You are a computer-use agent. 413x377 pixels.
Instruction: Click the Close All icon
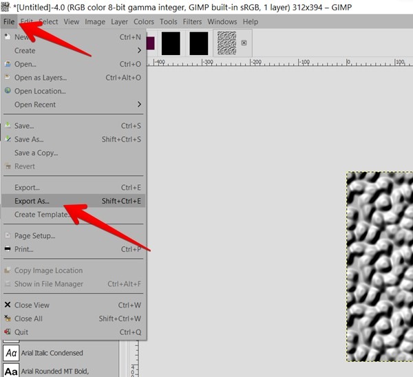click(x=8, y=319)
